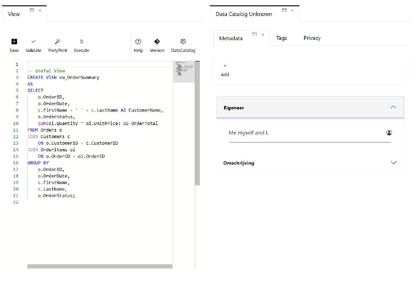Click 'o.OrderDate,' on line 7
The image size is (417, 291).
pos(54,104)
